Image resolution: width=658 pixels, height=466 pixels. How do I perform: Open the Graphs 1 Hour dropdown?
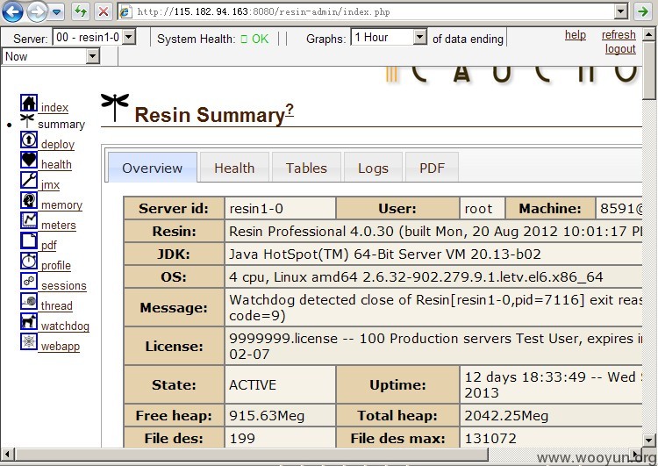click(x=389, y=37)
